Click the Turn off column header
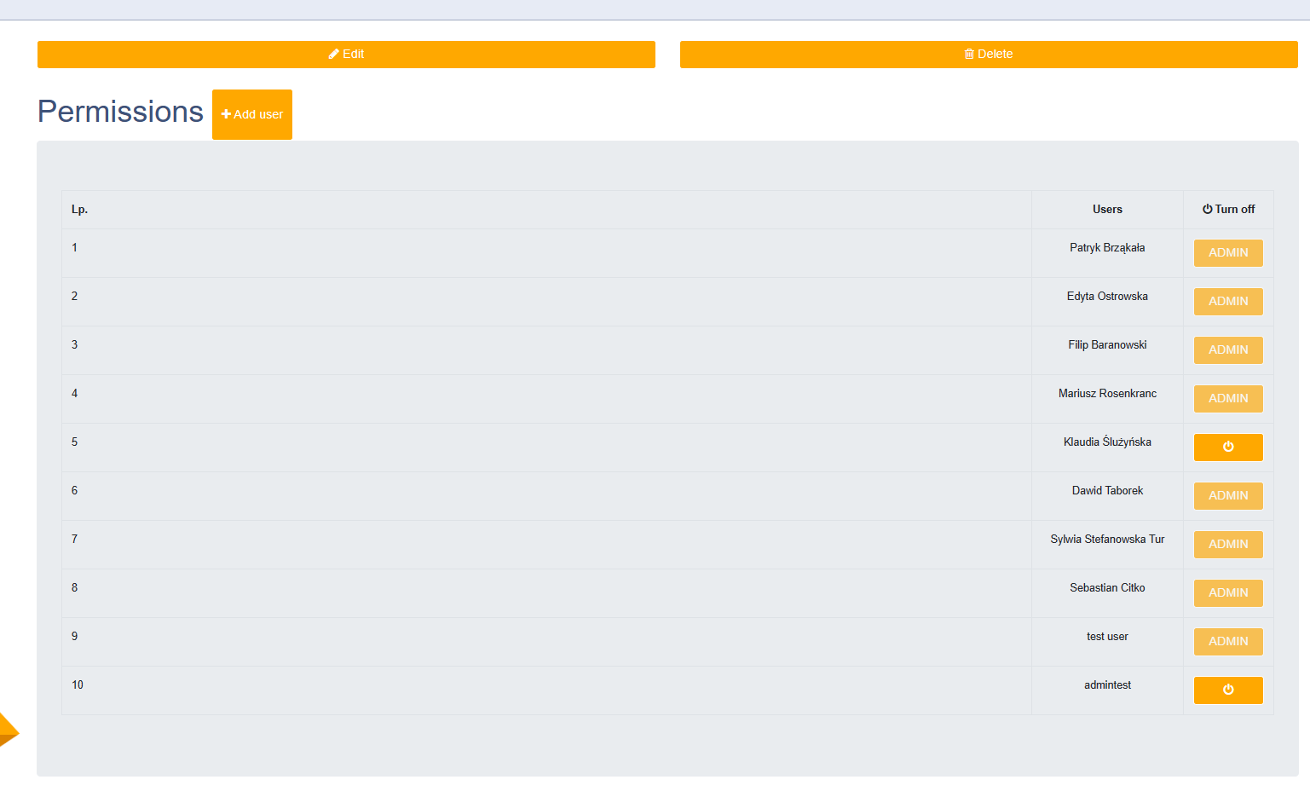This screenshot has width=1310, height=797. pyautogui.click(x=1228, y=210)
